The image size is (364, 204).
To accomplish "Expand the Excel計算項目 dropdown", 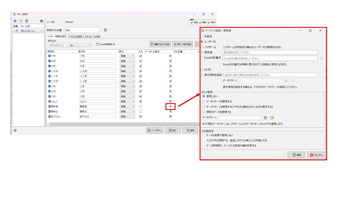I will click(x=106, y=44).
